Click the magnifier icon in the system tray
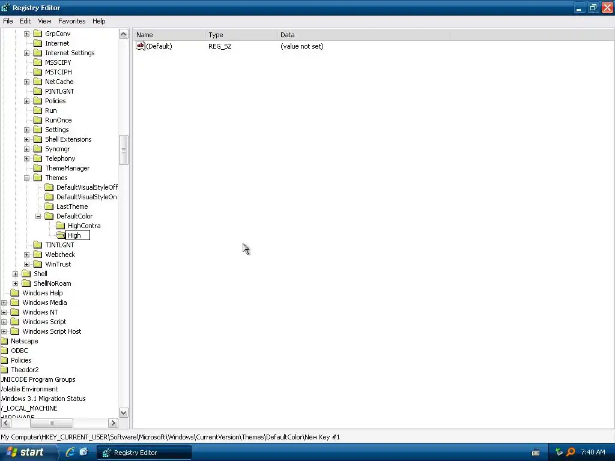 [571, 452]
